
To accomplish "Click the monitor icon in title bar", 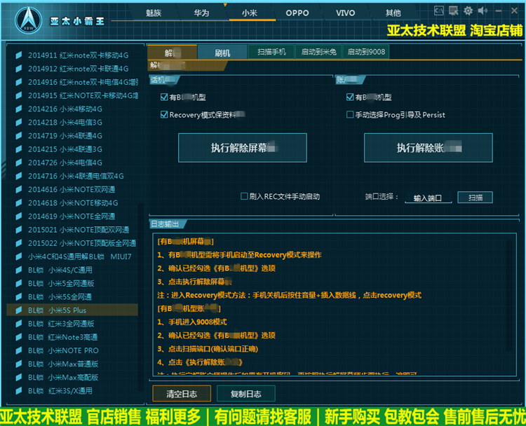I will 454,11.
